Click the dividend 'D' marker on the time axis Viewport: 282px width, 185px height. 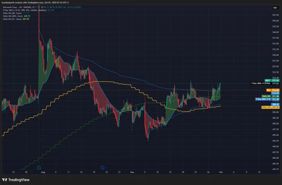click(102, 168)
